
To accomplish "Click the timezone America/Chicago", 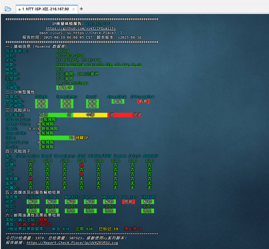I will (x=72, y=83).
